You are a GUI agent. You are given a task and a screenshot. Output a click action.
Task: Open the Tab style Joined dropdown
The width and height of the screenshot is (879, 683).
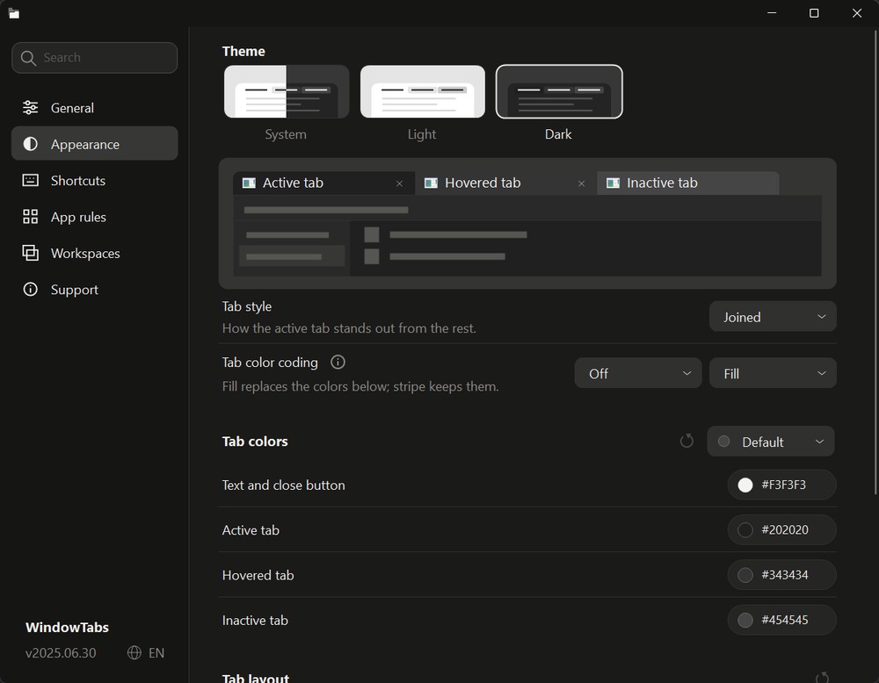(x=773, y=317)
